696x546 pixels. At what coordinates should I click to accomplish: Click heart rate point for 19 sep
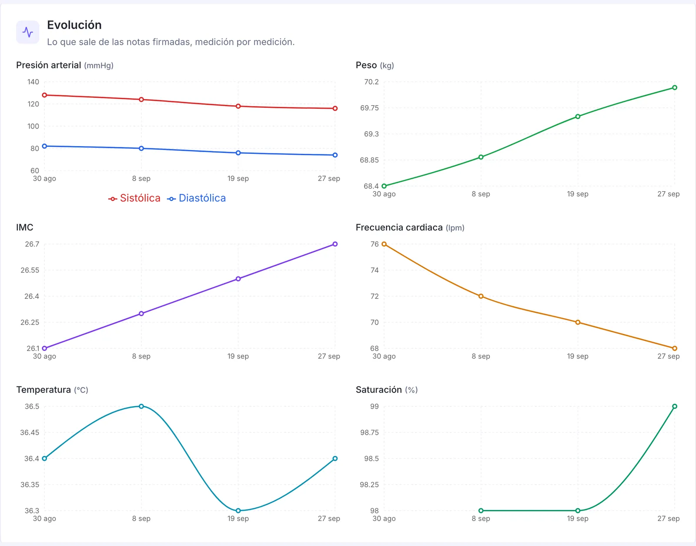coord(578,323)
